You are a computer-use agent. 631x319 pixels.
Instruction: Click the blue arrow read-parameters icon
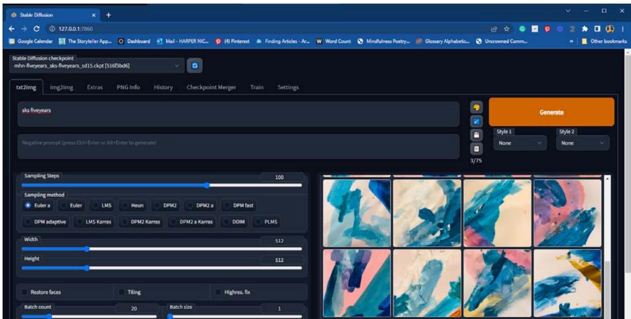coord(476,122)
